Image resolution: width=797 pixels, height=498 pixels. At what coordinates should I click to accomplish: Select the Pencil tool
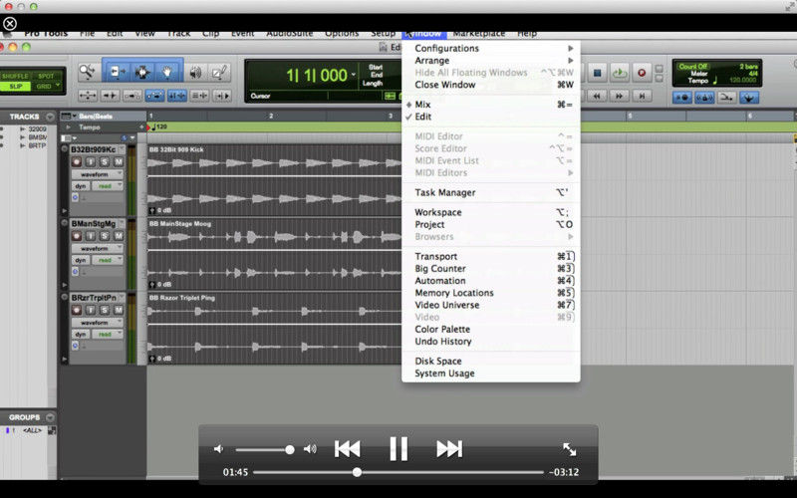click(219, 73)
